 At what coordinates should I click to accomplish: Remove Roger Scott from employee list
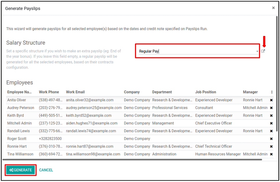click(x=271, y=139)
